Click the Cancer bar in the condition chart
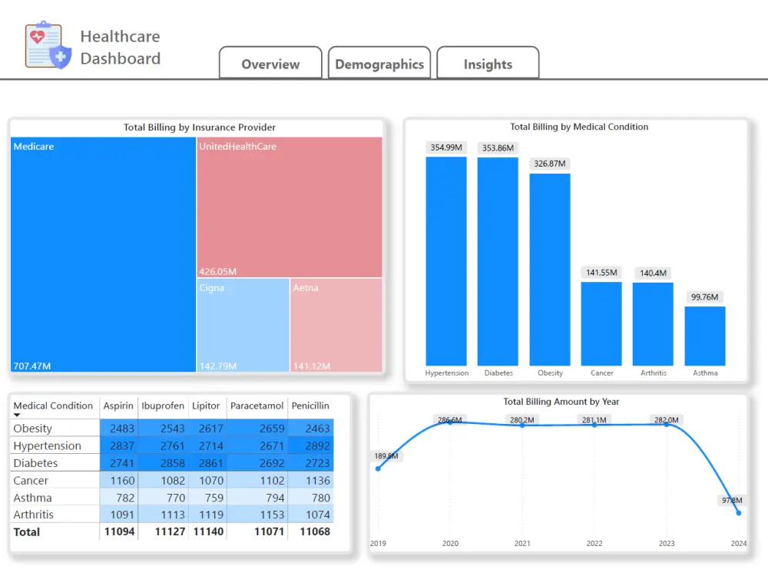768x576 pixels. (x=601, y=323)
